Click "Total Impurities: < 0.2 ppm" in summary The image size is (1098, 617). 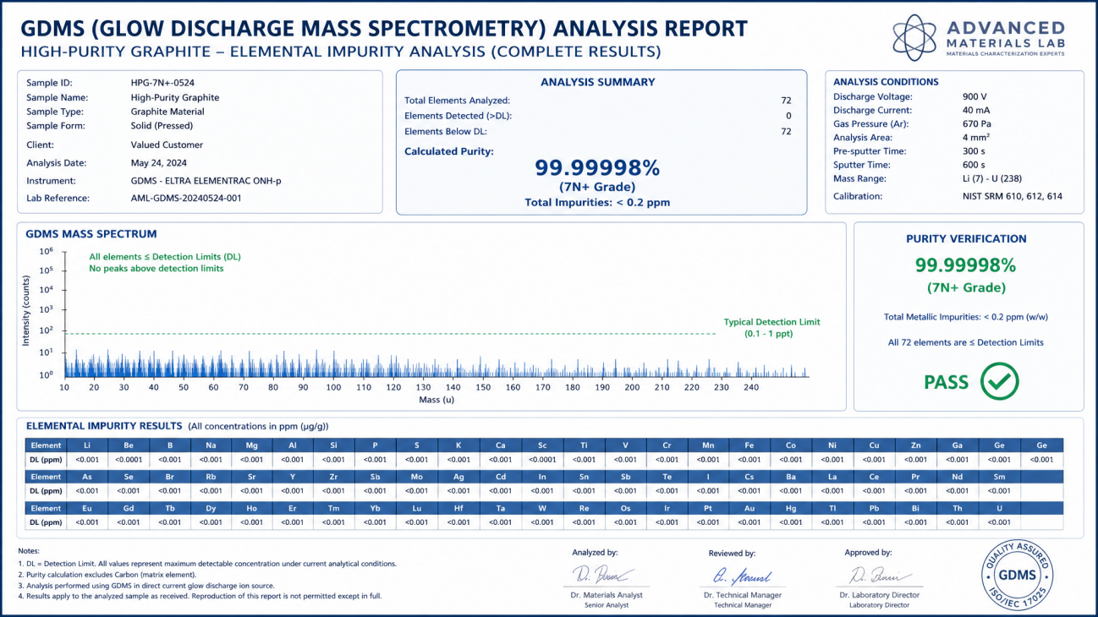pyautogui.click(x=597, y=202)
